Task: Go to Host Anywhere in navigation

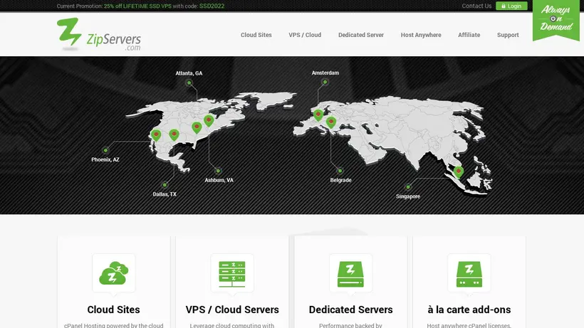Action: point(421,35)
